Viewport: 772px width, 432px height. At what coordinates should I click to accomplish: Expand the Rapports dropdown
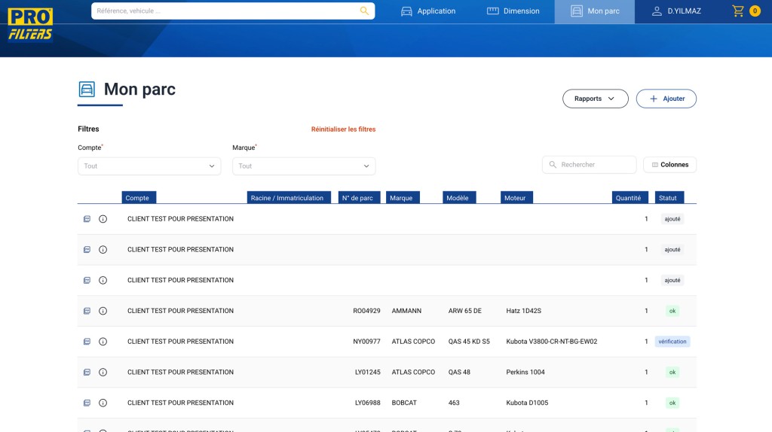point(596,99)
